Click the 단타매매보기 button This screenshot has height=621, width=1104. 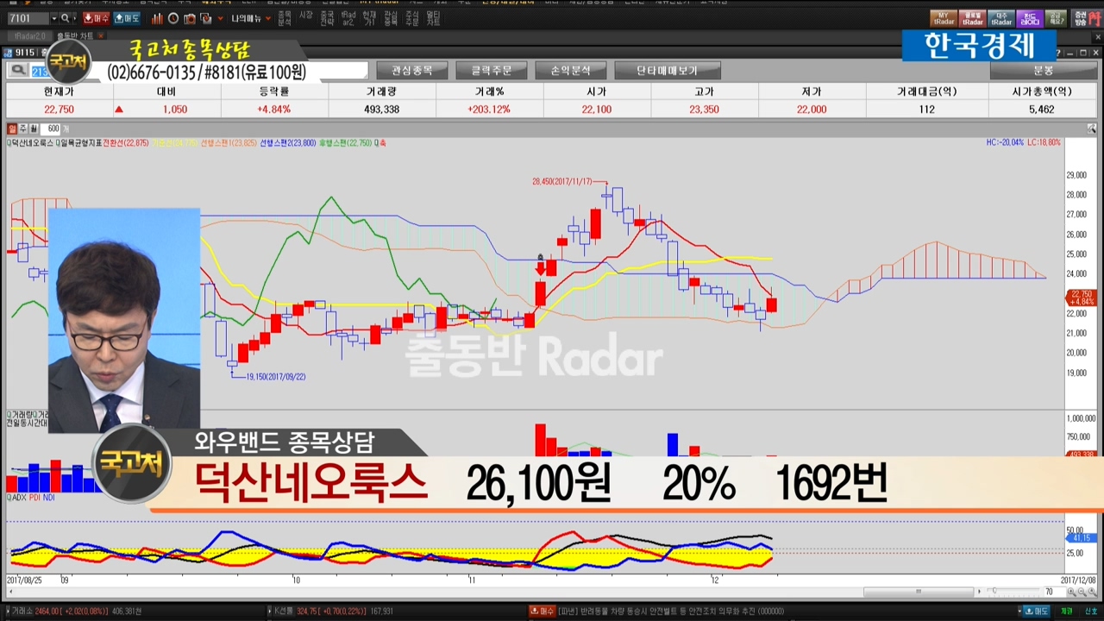point(667,71)
